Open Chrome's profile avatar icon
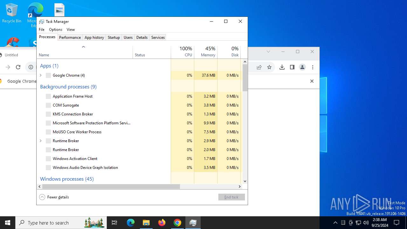407x229 pixels. 302,67
